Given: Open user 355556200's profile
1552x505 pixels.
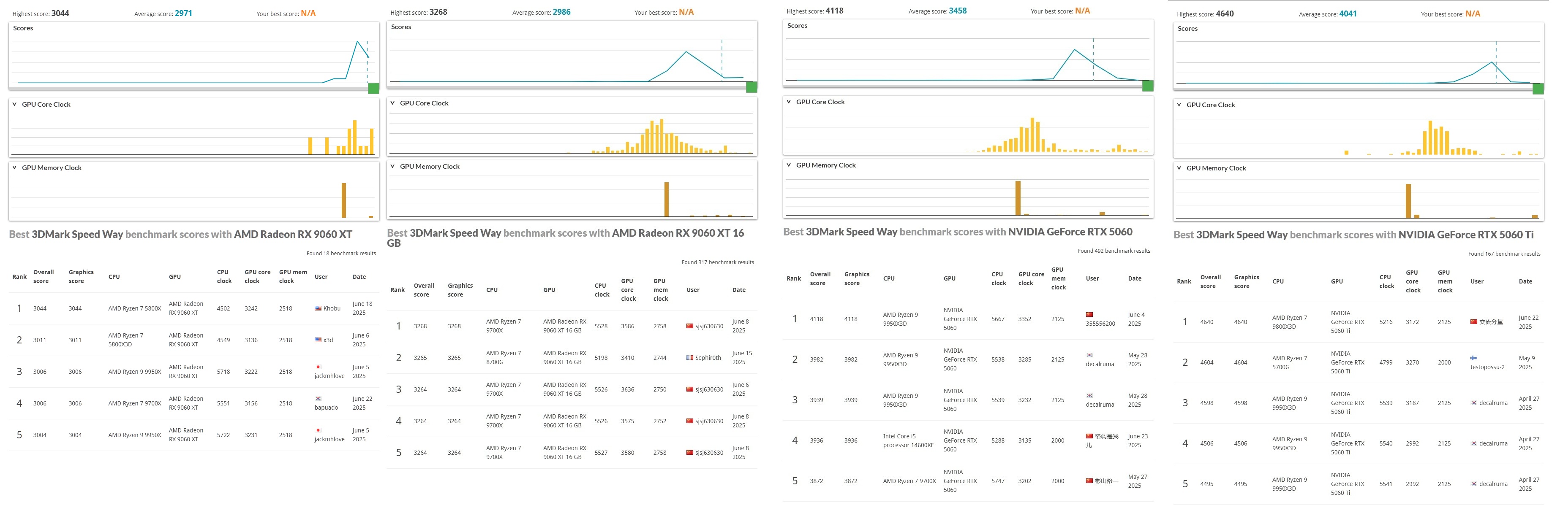Looking at the screenshot, I should pos(1100,324).
